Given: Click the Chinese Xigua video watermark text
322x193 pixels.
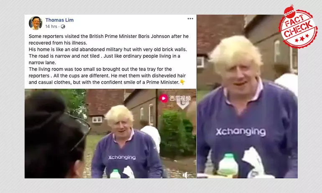Looking at the screenshot, I should click(180, 99).
